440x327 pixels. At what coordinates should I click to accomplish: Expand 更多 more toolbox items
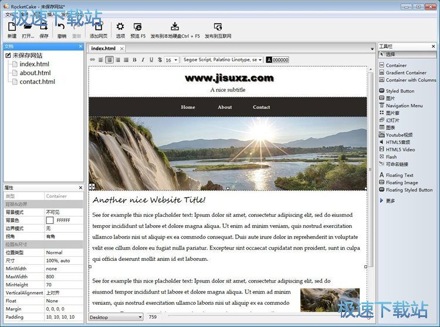point(390,200)
